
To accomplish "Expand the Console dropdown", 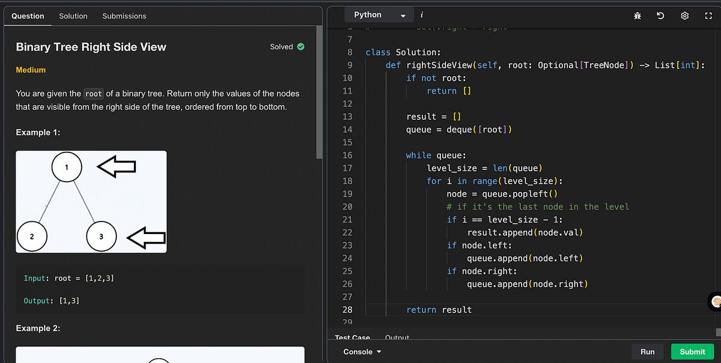I will 362,352.
